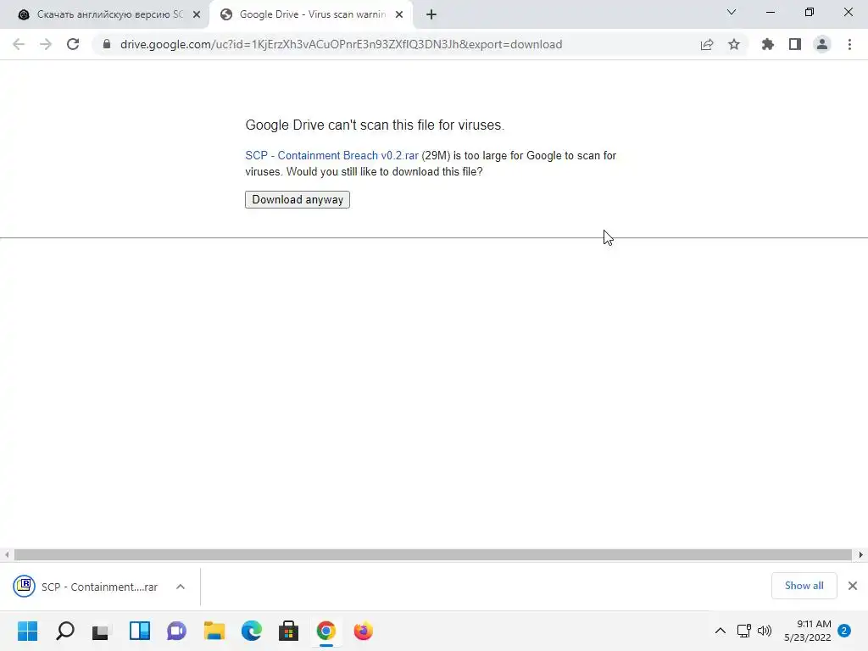
Task: Expand download item options chevron
Action: 181,587
